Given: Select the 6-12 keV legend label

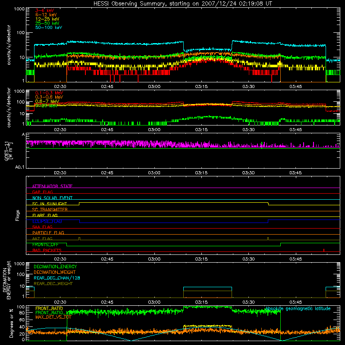Looking at the screenshot, I should (46, 15).
